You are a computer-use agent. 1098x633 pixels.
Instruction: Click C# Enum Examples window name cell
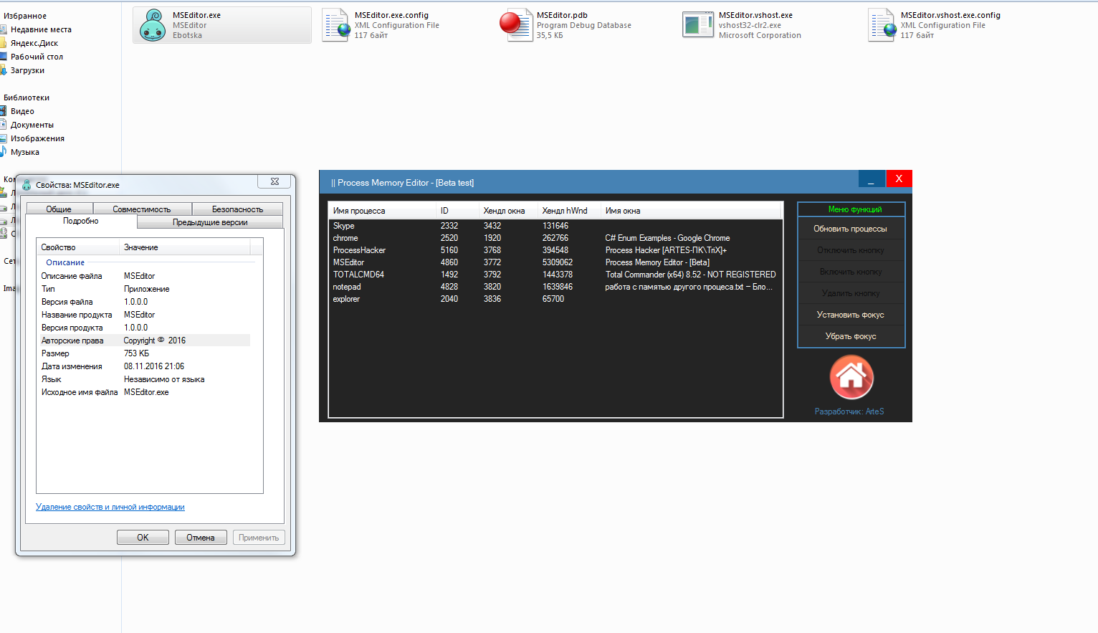(667, 238)
